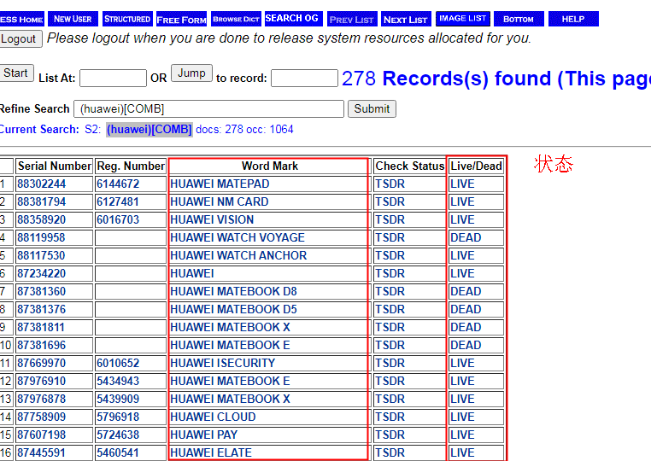This screenshot has width=651, height=461.
Task: Open the Structured search form
Action: point(127,19)
